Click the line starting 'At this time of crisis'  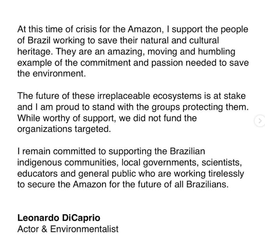pyautogui.click(x=132, y=30)
